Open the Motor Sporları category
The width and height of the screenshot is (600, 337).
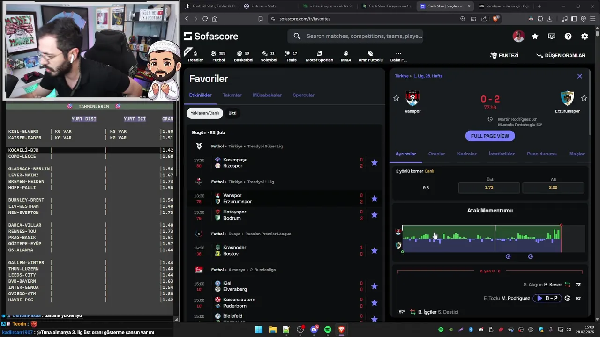(x=319, y=56)
